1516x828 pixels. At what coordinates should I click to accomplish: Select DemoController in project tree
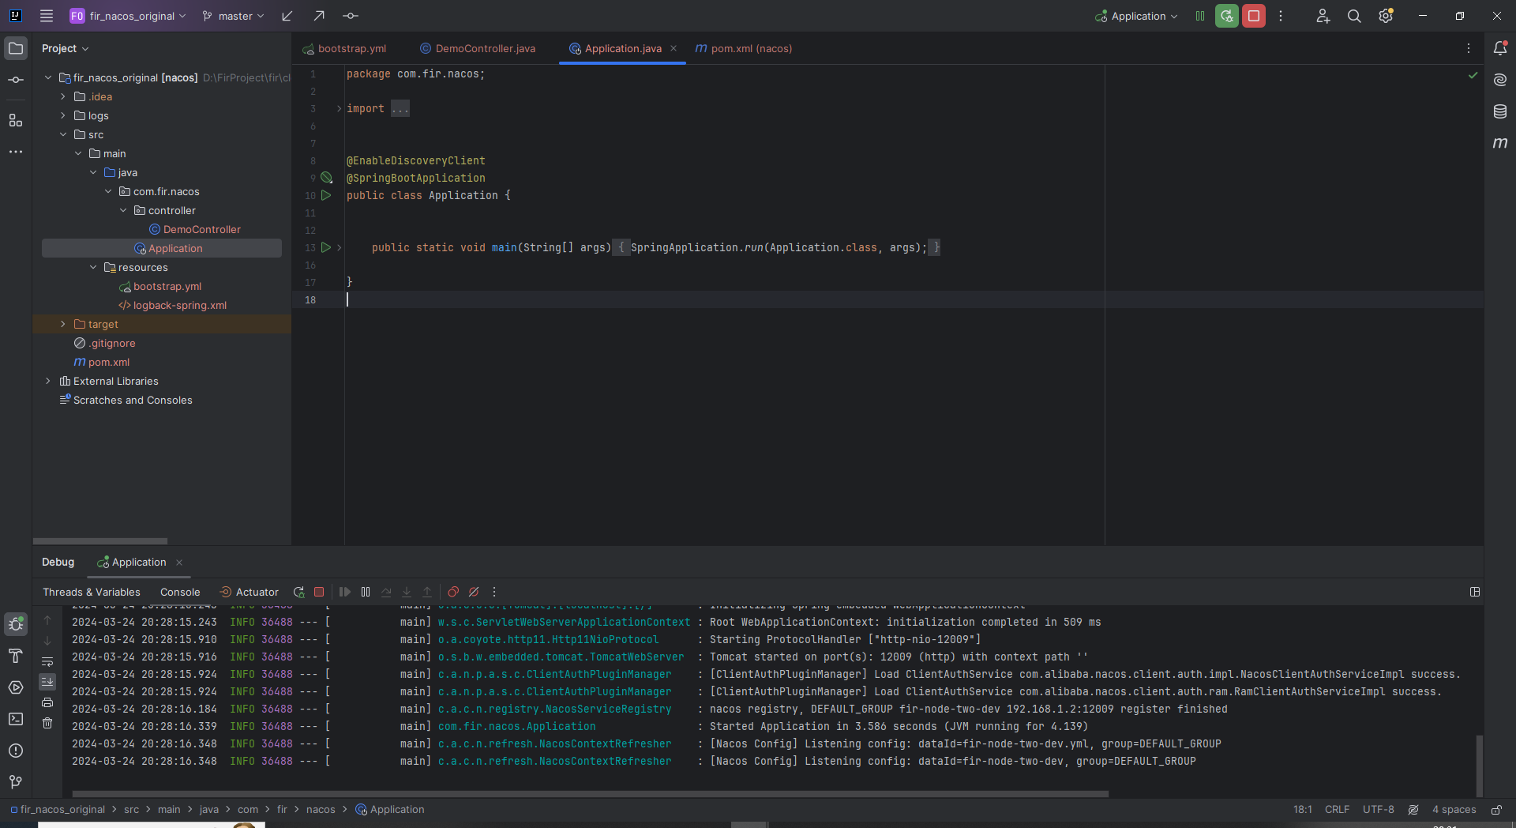click(201, 229)
